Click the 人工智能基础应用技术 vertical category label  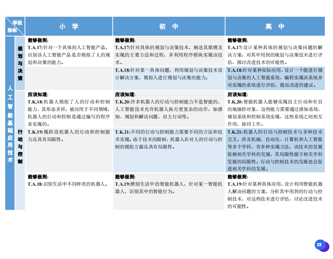click(x=10, y=123)
